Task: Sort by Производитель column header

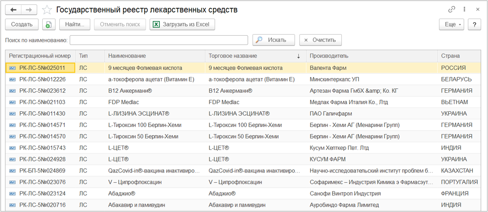Action: [x=372, y=56]
